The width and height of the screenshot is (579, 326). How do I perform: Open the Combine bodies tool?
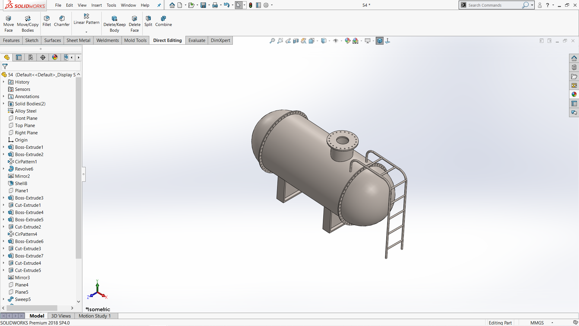point(163,21)
